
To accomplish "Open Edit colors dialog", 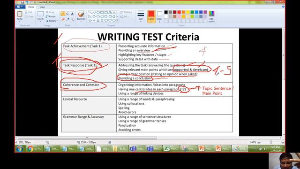I will point(211,17).
